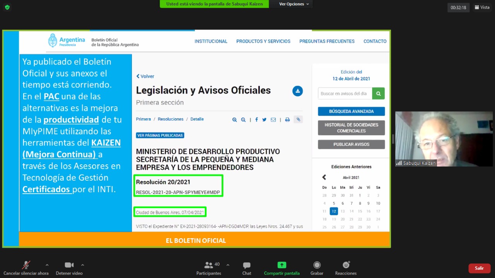The image size is (495, 278).
Task: Click the meeting timer 00:32:18
Action: click(x=458, y=7)
